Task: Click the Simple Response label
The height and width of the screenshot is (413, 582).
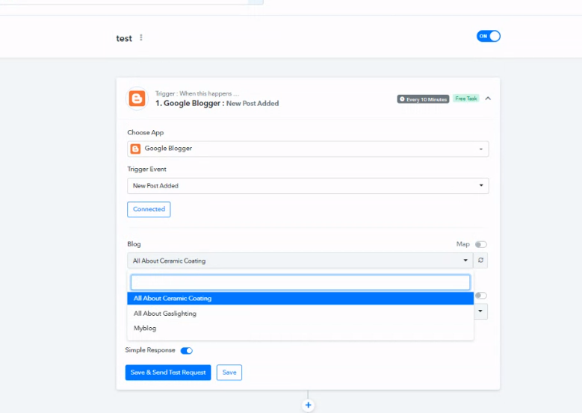Action: pyautogui.click(x=150, y=350)
